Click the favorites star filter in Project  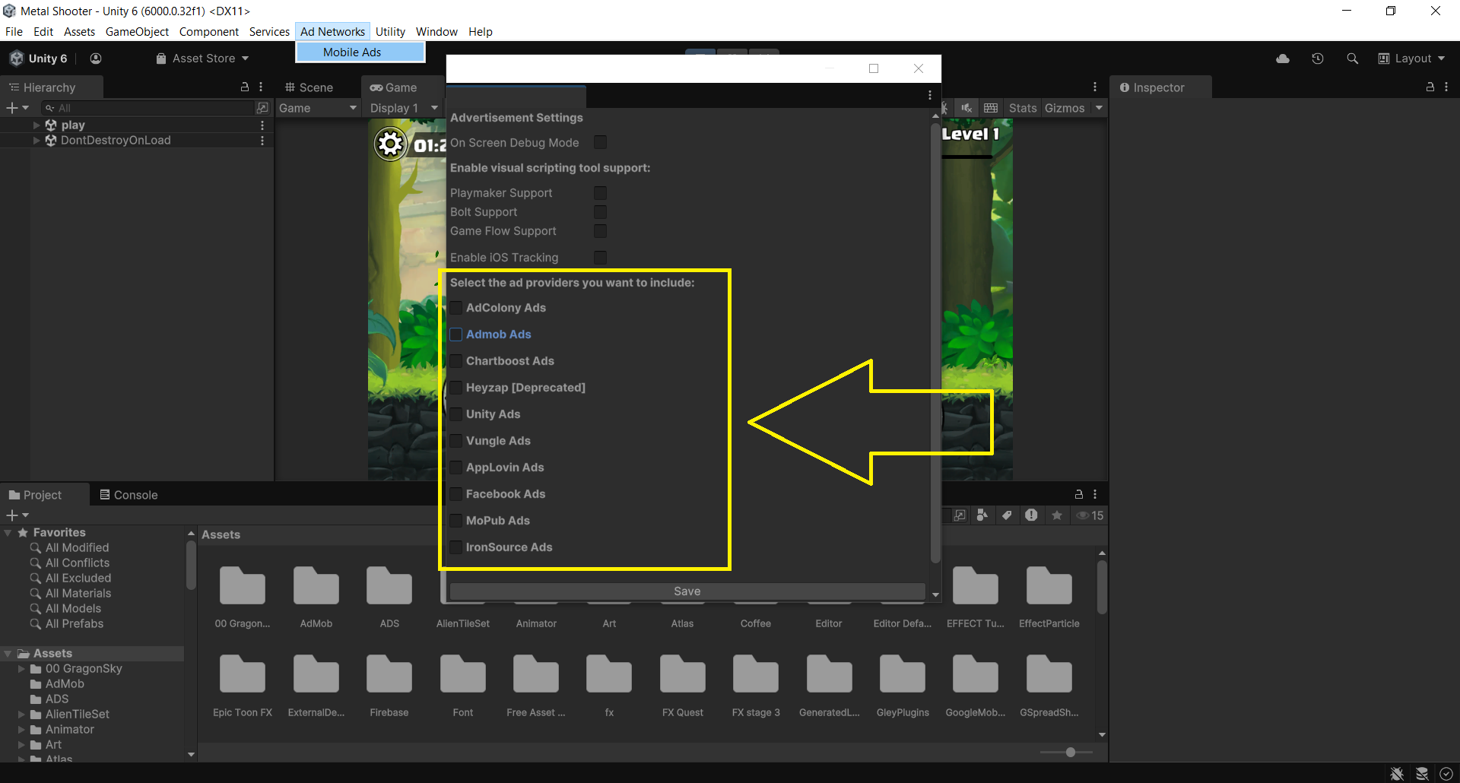[x=1057, y=515]
